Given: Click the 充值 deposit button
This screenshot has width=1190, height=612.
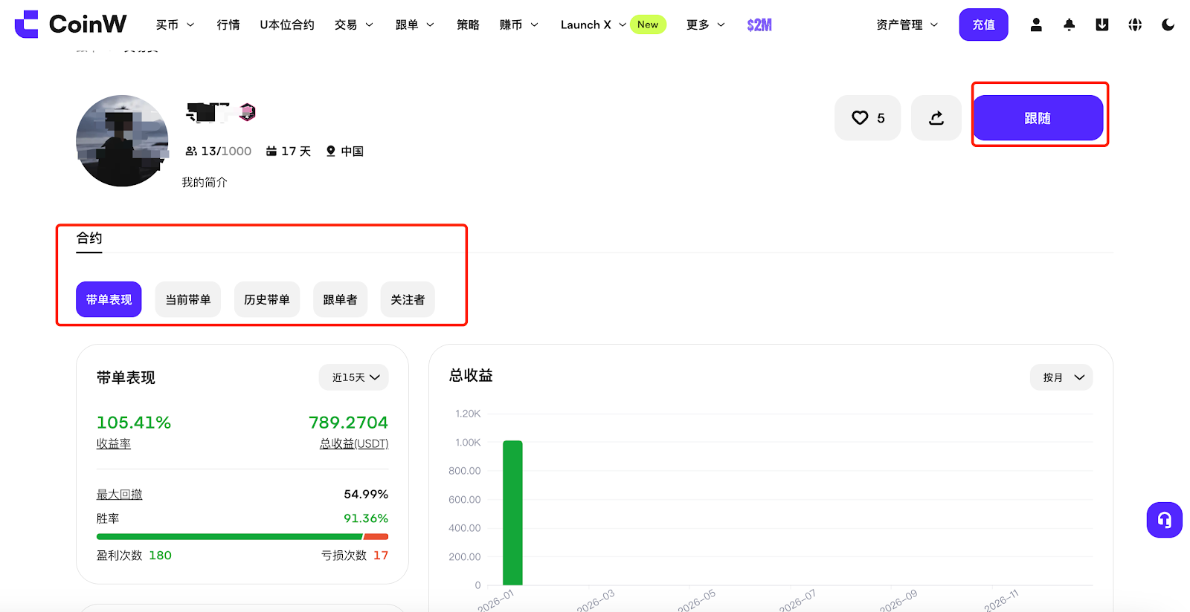Looking at the screenshot, I should pyautogui.click(x=983, y=25).
